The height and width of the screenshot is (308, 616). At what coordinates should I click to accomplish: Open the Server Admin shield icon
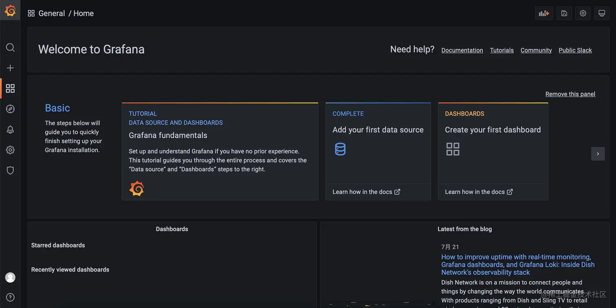click(x=10, y=170)
